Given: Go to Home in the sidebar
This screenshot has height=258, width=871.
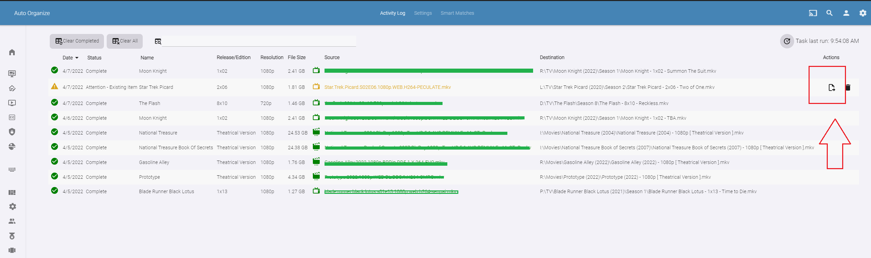Looking at the screenshot, I should click(12, 52).
